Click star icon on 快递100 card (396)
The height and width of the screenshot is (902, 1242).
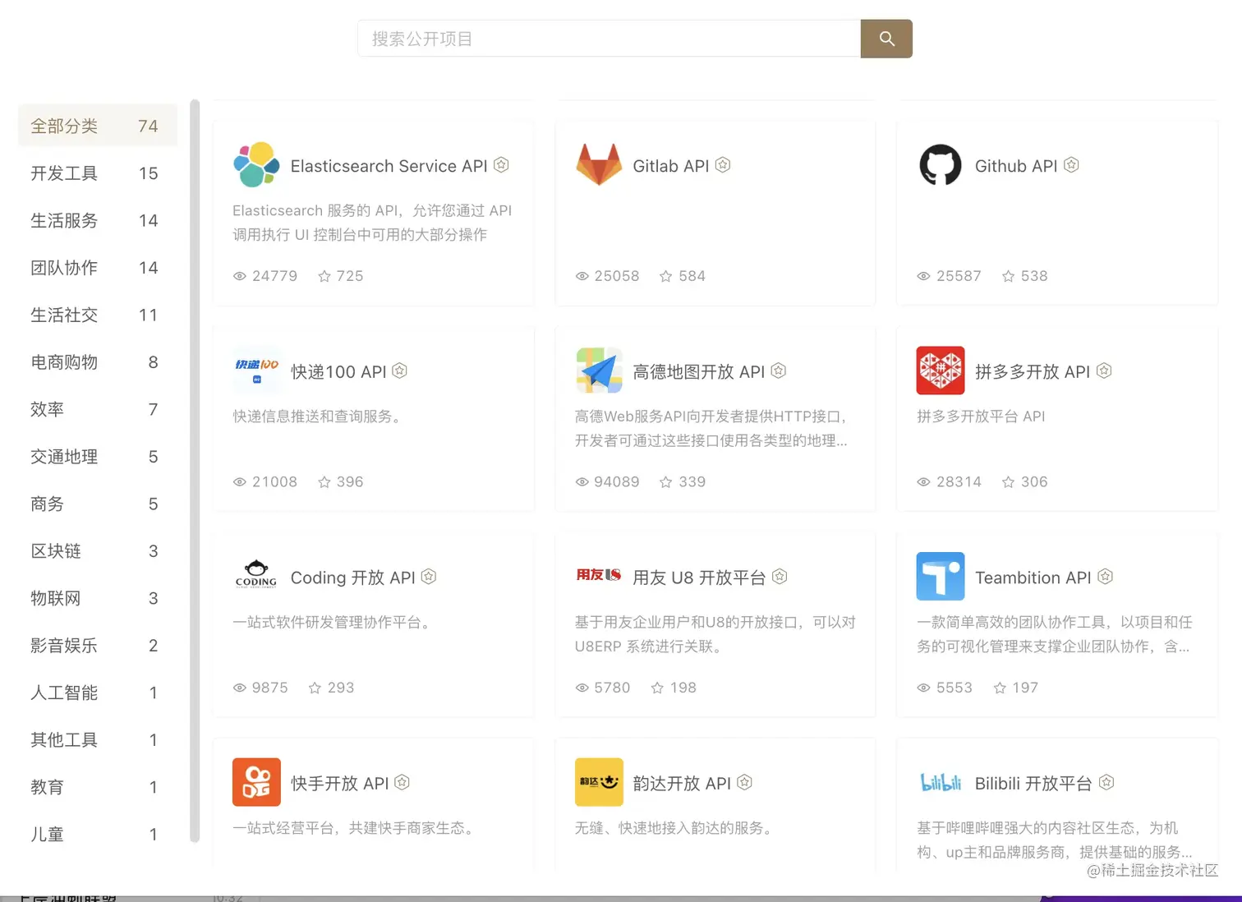click(324, 482)
